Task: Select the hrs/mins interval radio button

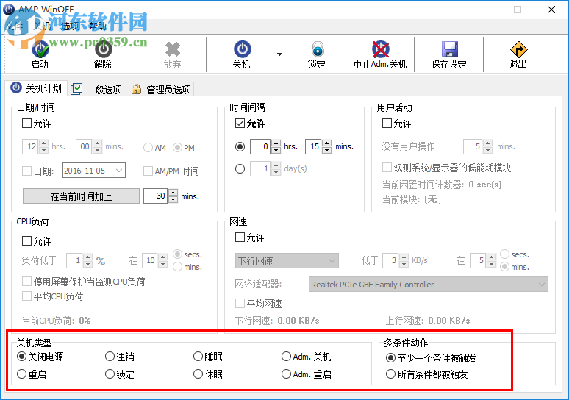Action: coord(240,146)
